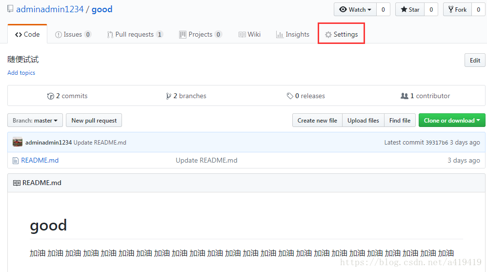Expand the Clone or download dropdown
The height and width of the screenshot is (272, 487).
452,120
